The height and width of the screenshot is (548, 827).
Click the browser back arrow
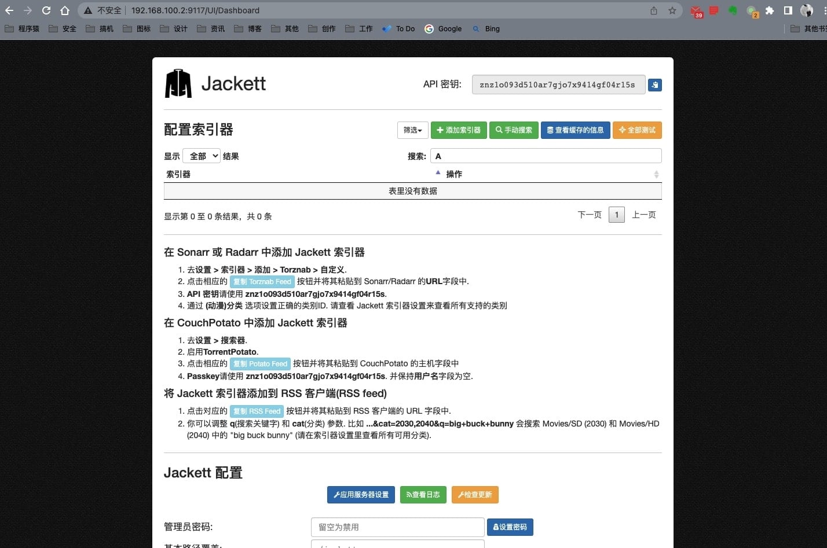point(9,10)
